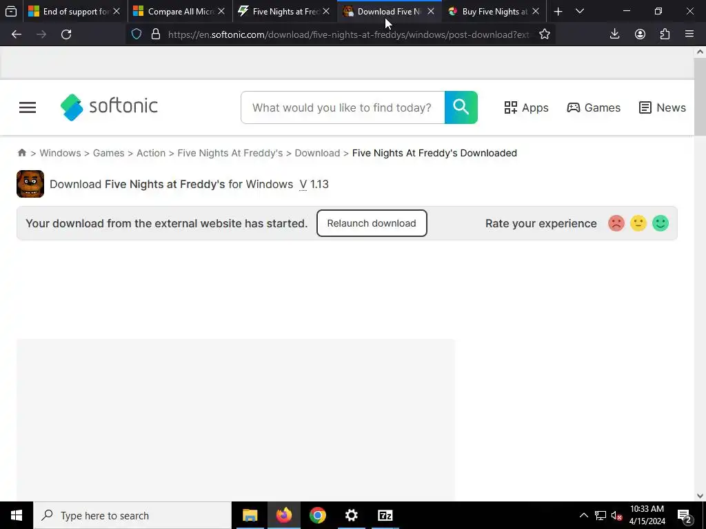Open tracking protection shield icon
The height and width of the screenshot is (529, 706).
tap(137, 34)
